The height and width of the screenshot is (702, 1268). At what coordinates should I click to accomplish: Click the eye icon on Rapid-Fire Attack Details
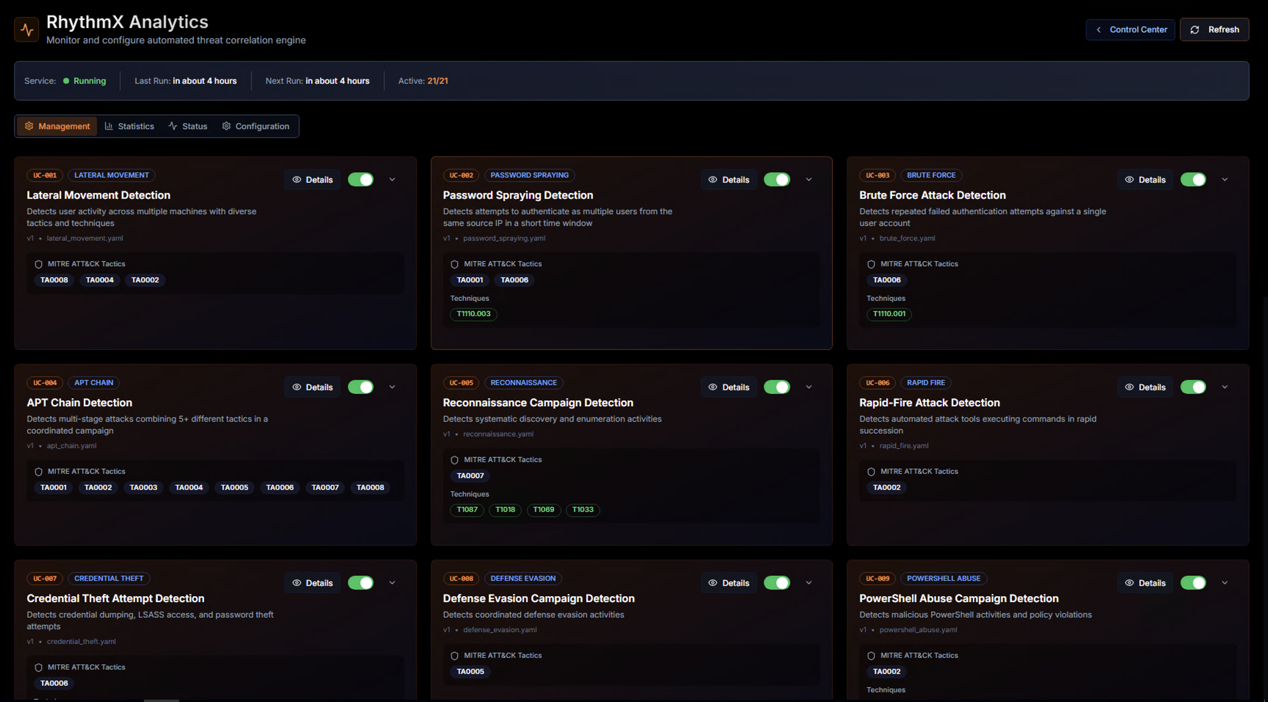click(1129, 387)
